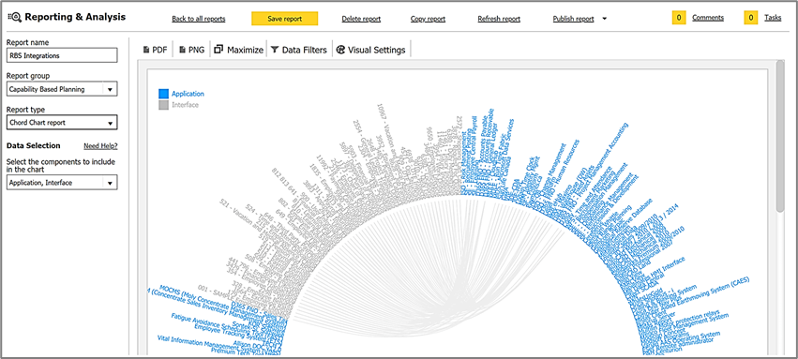798x359 pixels.
Task: Click the Reporting & Analysis logo icon
Action: [x=14, y=17]
